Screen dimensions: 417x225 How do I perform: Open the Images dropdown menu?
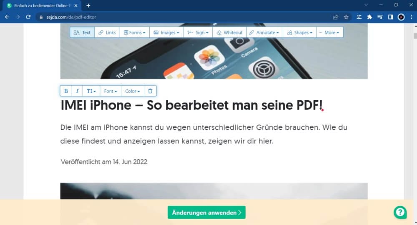(x=166, y=32)
